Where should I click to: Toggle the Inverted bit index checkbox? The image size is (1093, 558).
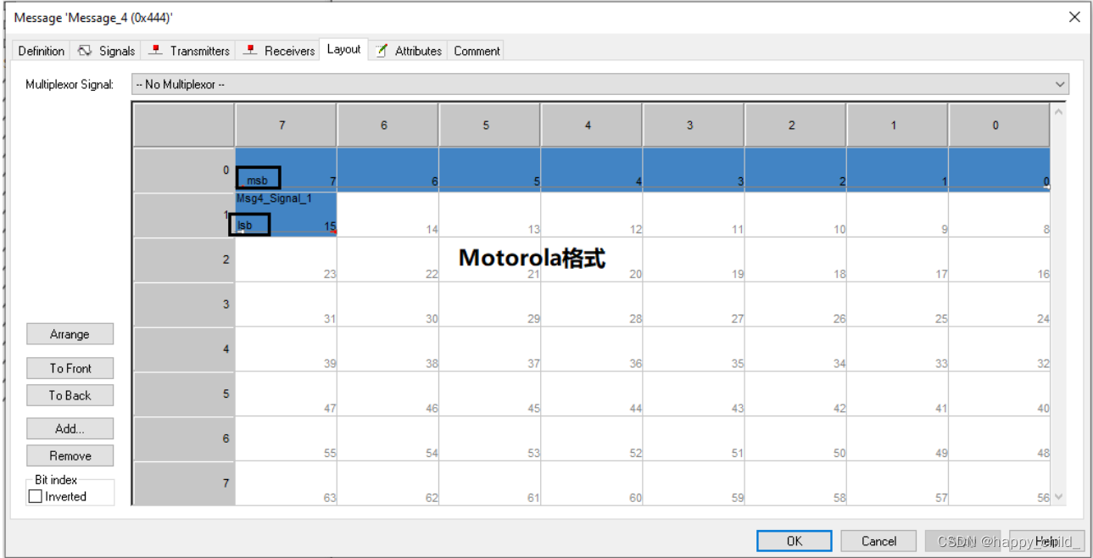coord(36,496)
